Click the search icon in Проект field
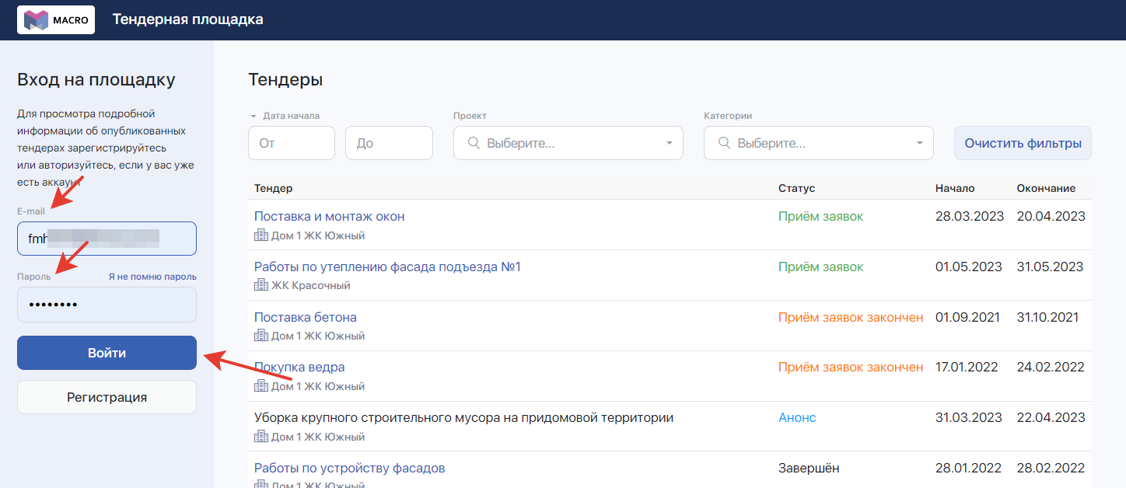This screenshot has height=488, width=1126. (x=474, y=143)
